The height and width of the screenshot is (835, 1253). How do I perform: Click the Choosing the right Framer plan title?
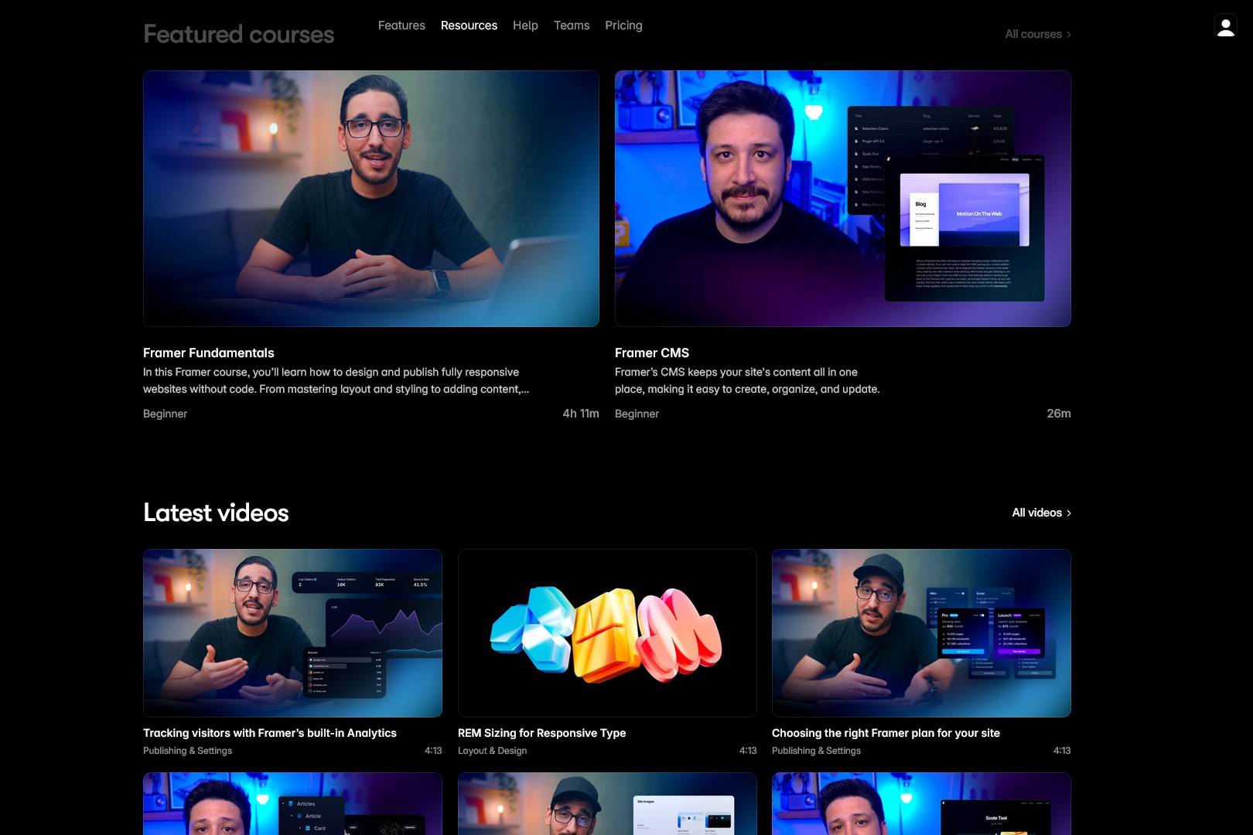886,733
